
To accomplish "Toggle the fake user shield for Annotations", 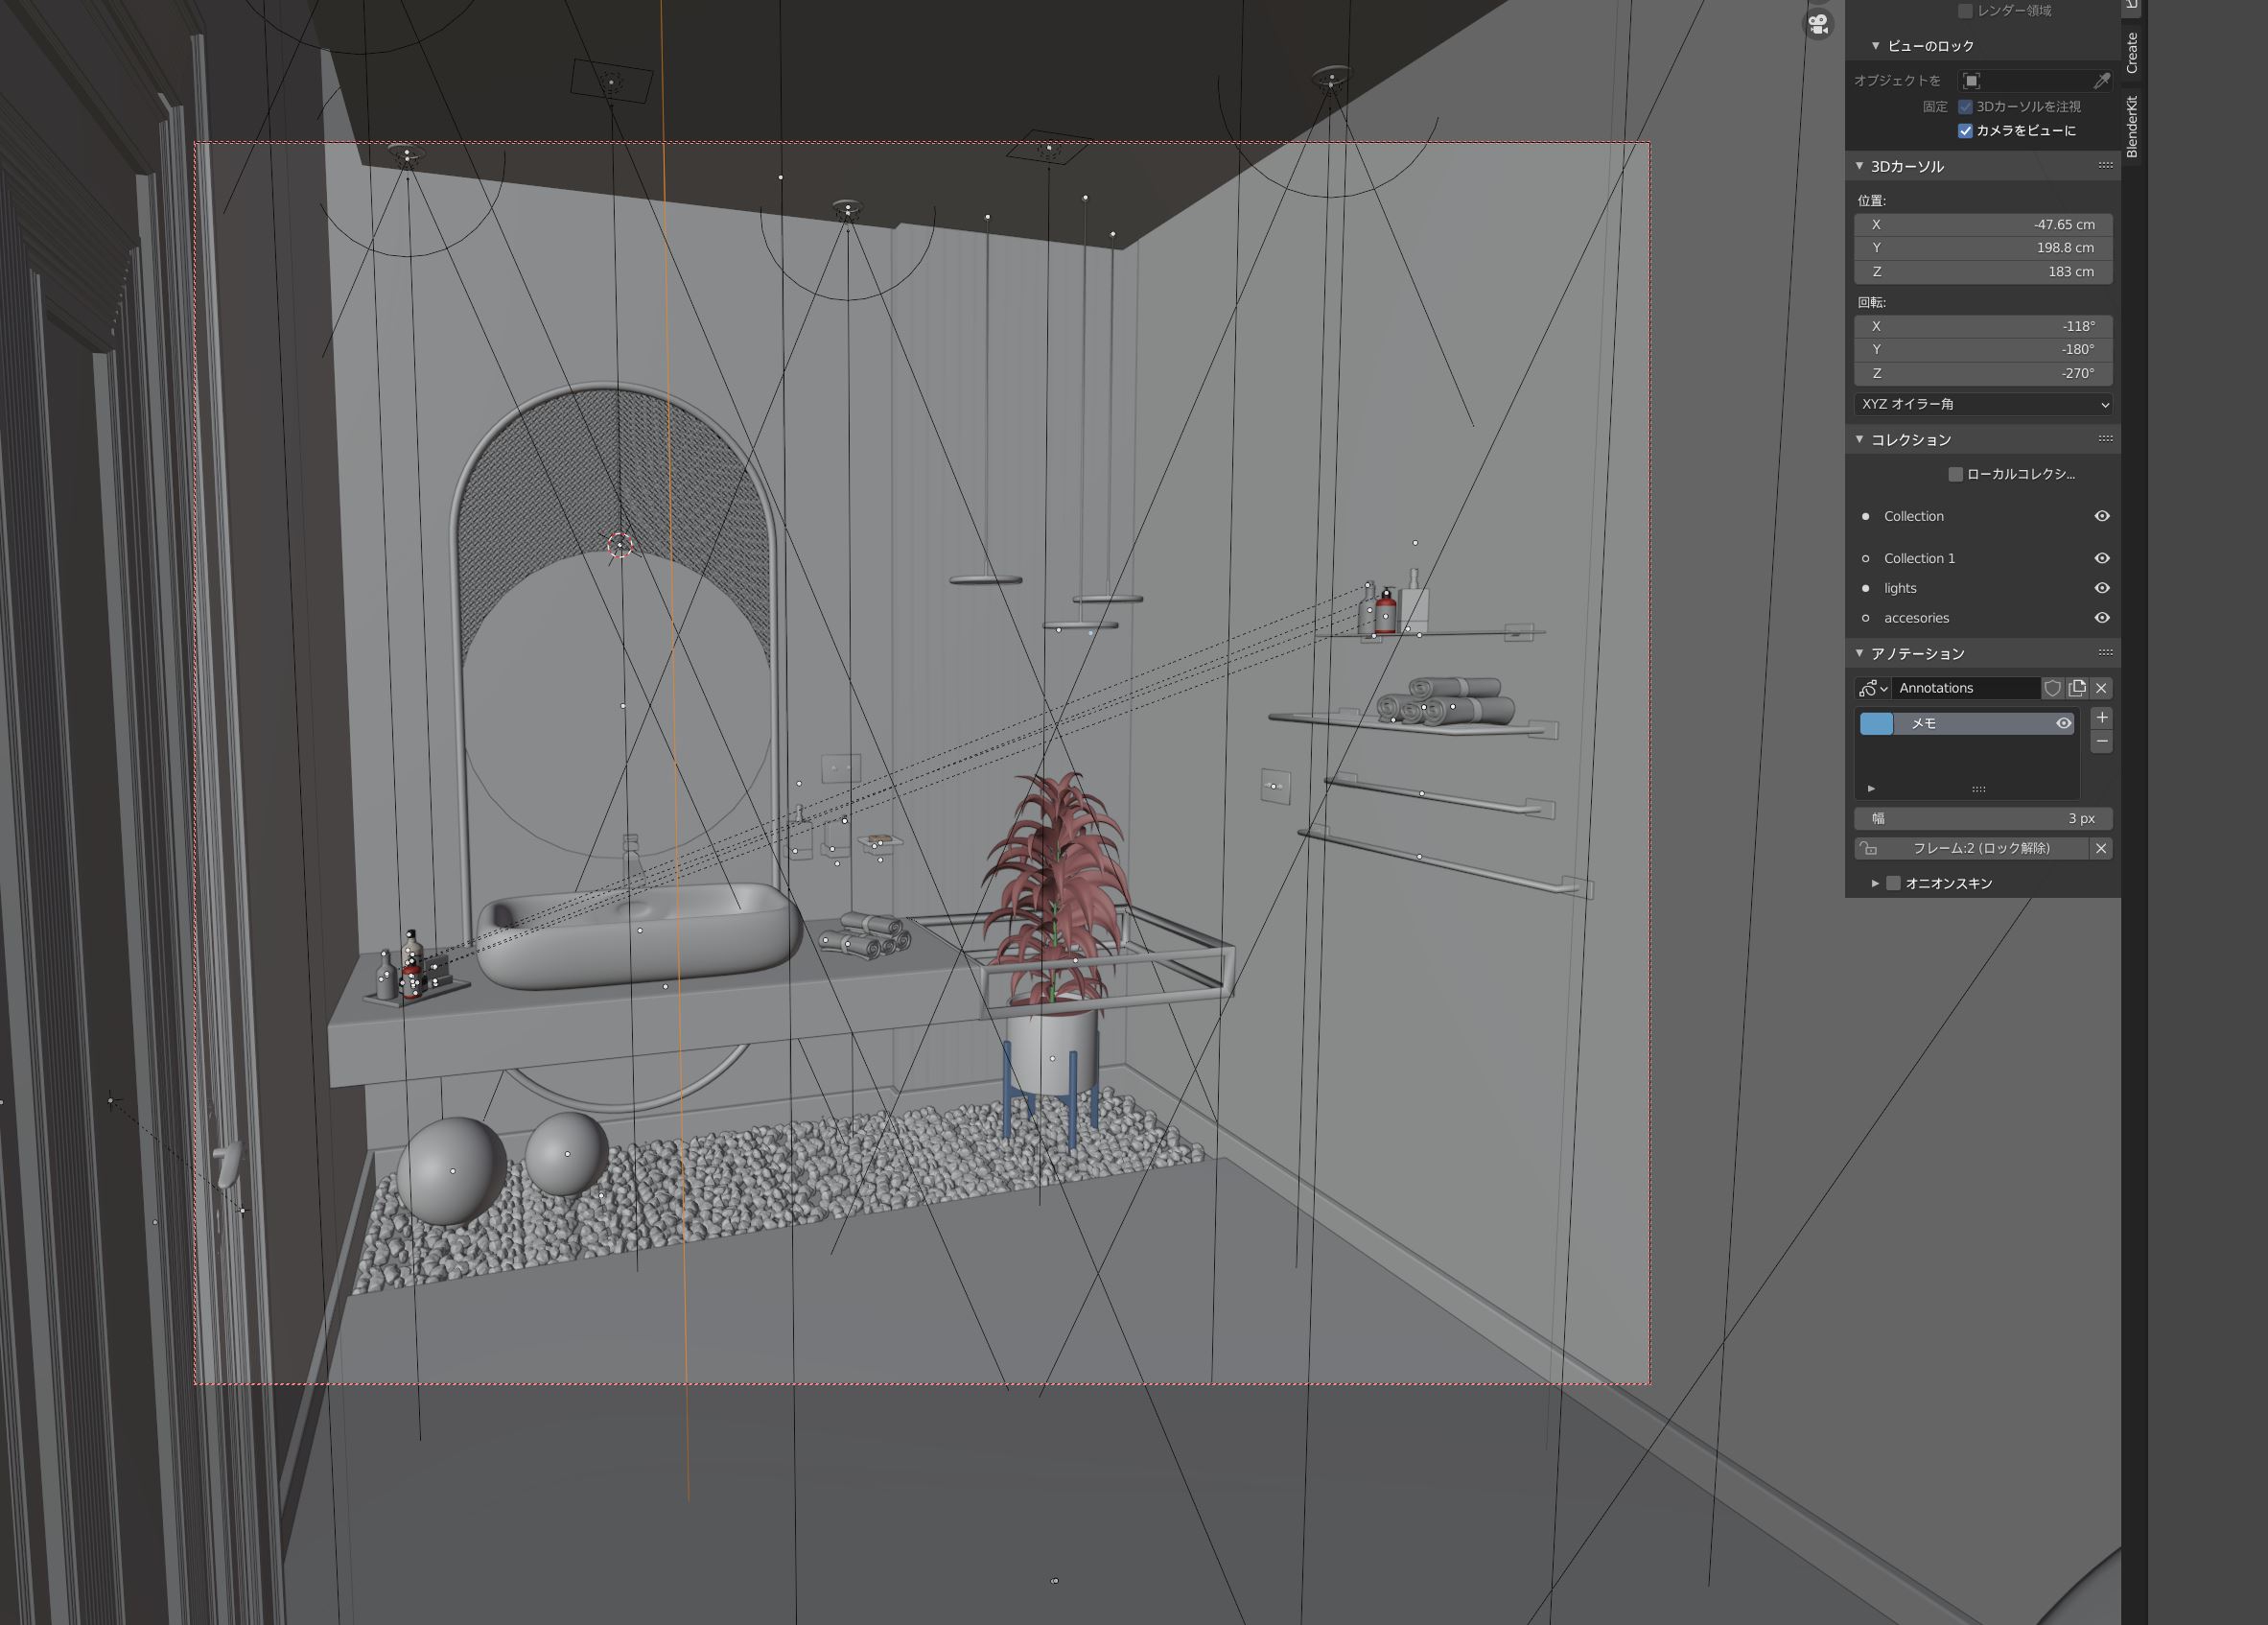I will (x=2052, y=688).
